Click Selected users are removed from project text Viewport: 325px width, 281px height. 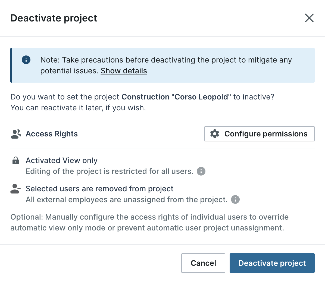[99, 189]
